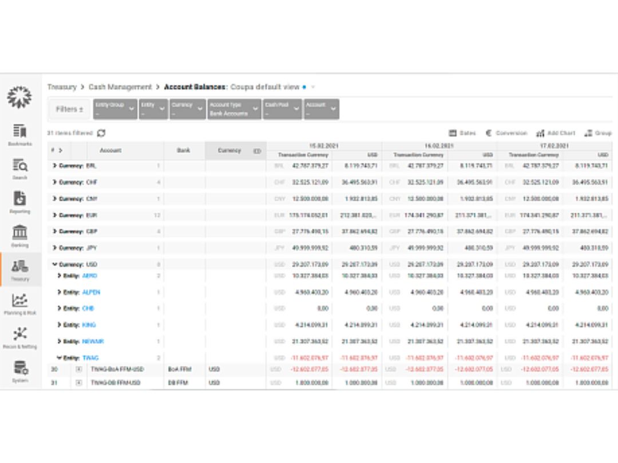Image resolution: width=618 pixels, height=463 pixels.
Task: Open the Currency filter dropdown
Action: [x=188, y=109]
